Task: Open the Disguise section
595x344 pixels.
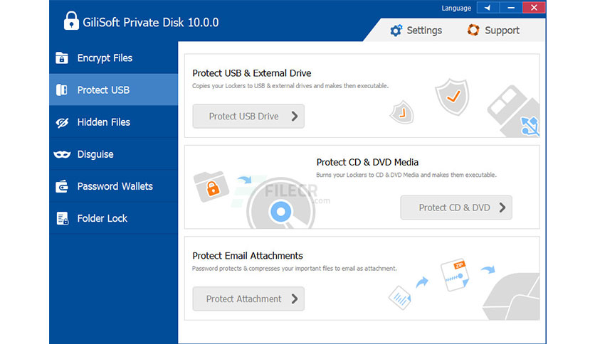Action: click(x=113, y=154)
